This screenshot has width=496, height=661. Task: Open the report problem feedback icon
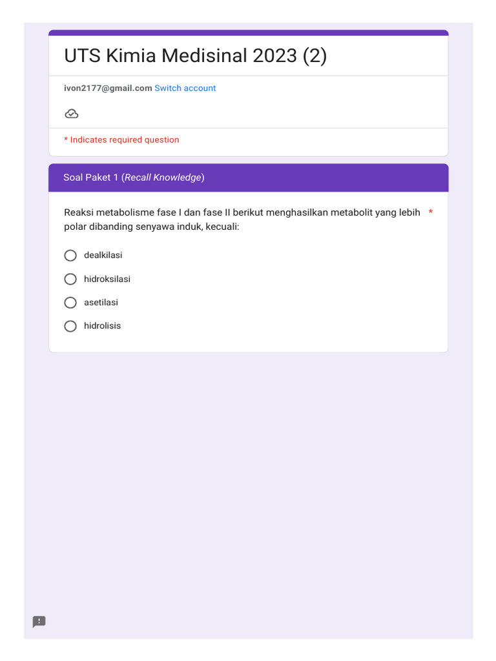pos(39,622)
